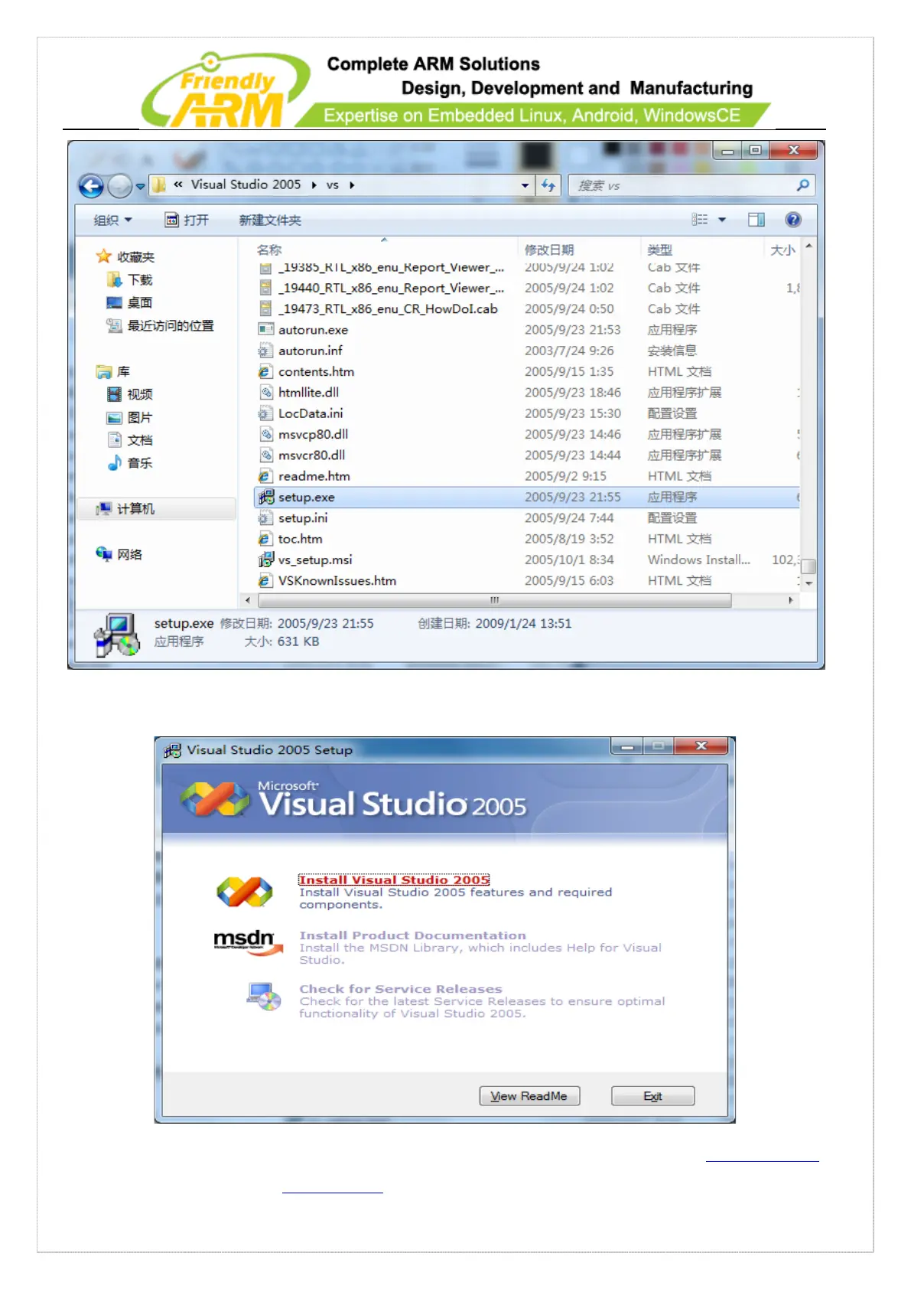The width and height of the screenshot is (911, 1289).
Task: Click the Explorer forward arrow button
Action: pyautogui.click(x=120, y=185)
